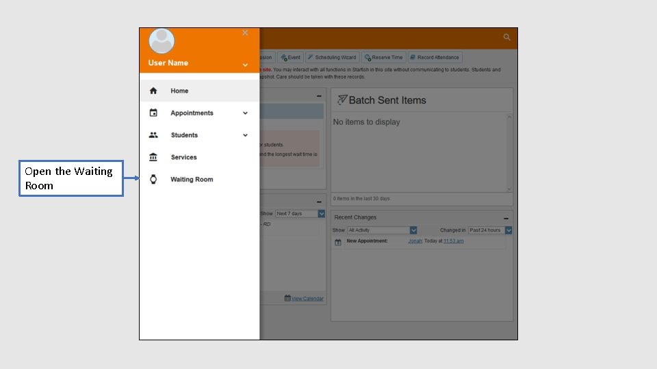This screenshot has height=369, width=657.
Task: Expand the Appointments submenu chevron
Action: click(245, 113)
